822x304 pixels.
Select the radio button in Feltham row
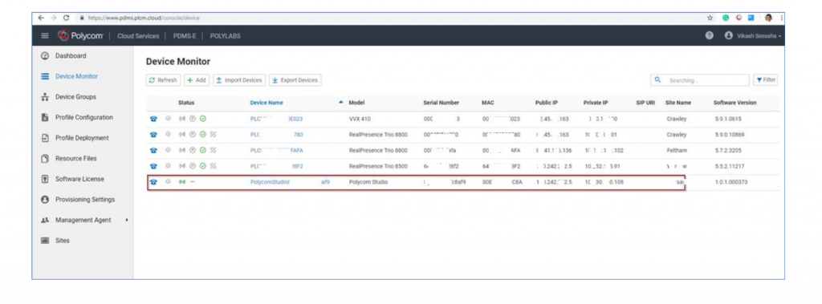pyautogui.click(x=168, y=151)
